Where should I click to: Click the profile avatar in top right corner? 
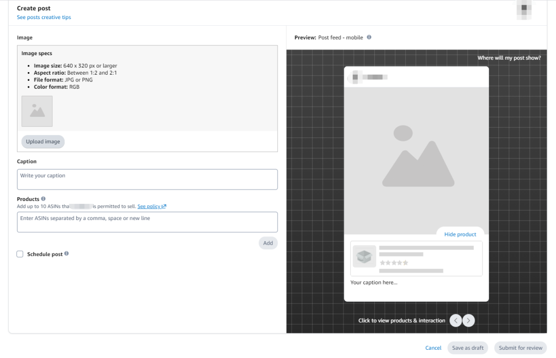click(x=524, y=10)
